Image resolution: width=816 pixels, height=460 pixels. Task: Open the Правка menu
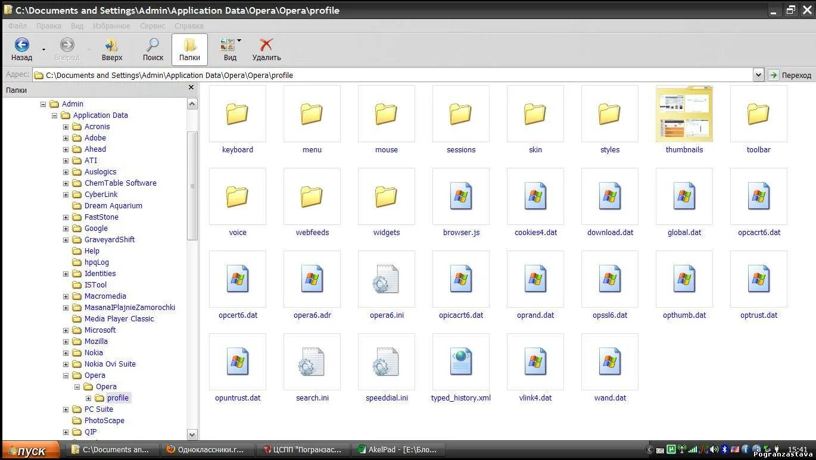(x=49, y=26)
